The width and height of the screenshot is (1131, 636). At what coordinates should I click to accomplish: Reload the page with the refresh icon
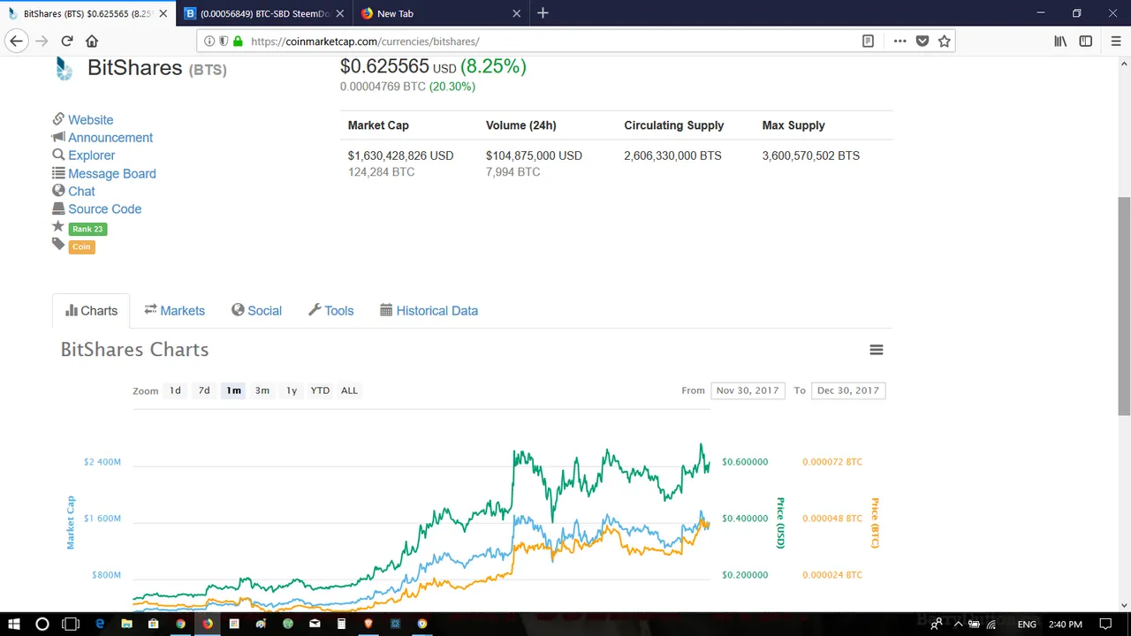tap(66, 41)
